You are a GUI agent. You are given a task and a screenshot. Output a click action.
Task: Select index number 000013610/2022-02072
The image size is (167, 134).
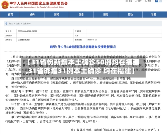[27, 31]
